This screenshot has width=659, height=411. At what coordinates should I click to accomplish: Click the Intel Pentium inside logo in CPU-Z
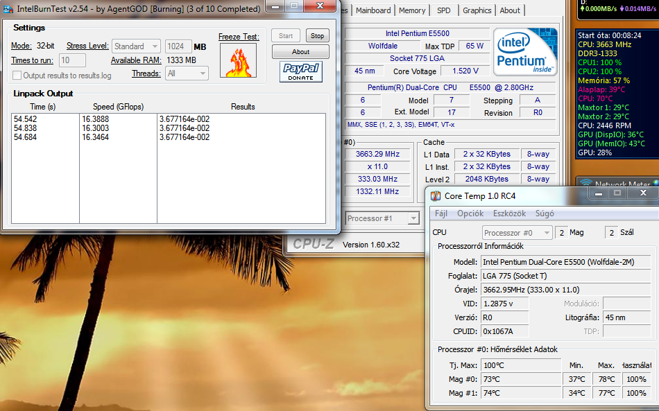(x=525, y=52)
